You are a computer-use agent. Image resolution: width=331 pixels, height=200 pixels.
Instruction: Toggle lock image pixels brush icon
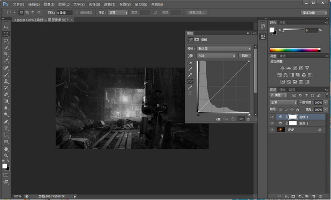[x=286, y=110]
